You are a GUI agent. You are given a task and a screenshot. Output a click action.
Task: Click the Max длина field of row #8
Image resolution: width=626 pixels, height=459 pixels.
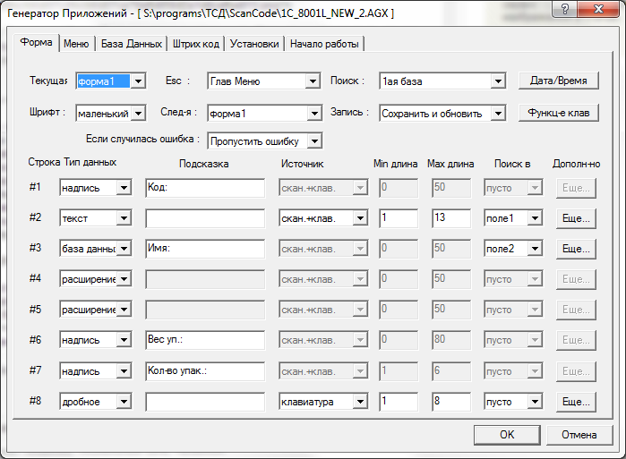pos(451,401)
